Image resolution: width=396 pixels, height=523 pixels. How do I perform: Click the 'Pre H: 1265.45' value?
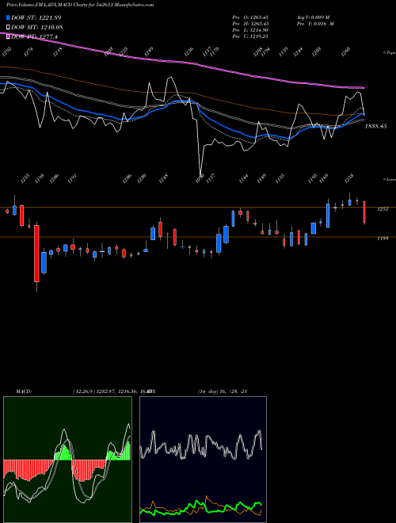point(250,24)
